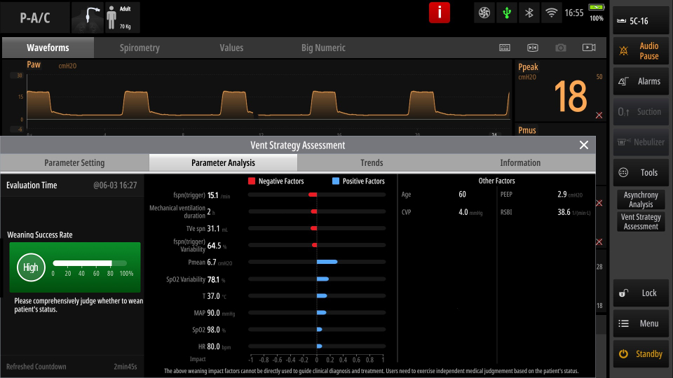Switch to the Trends tab
The width and height of the screenshot is (673, 378).
click(372, 162)
